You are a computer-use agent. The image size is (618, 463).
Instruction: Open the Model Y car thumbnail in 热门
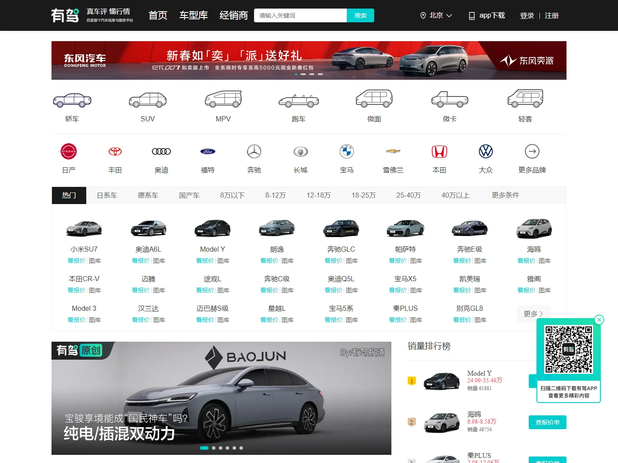(212, 228)
